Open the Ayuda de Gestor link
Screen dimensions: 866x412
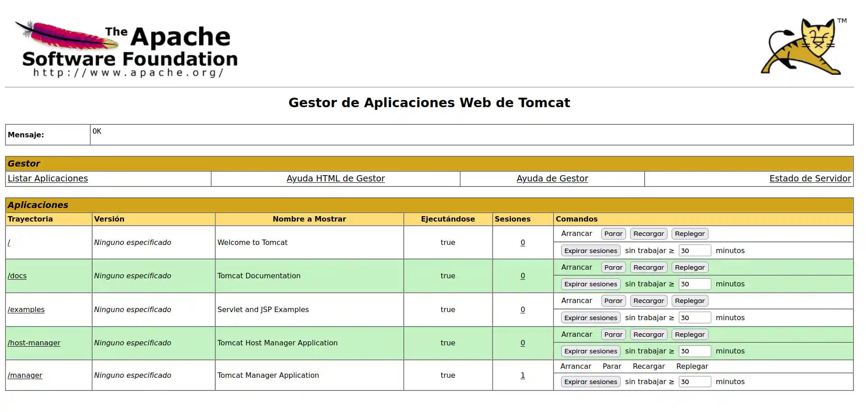[x=552, y=179]
